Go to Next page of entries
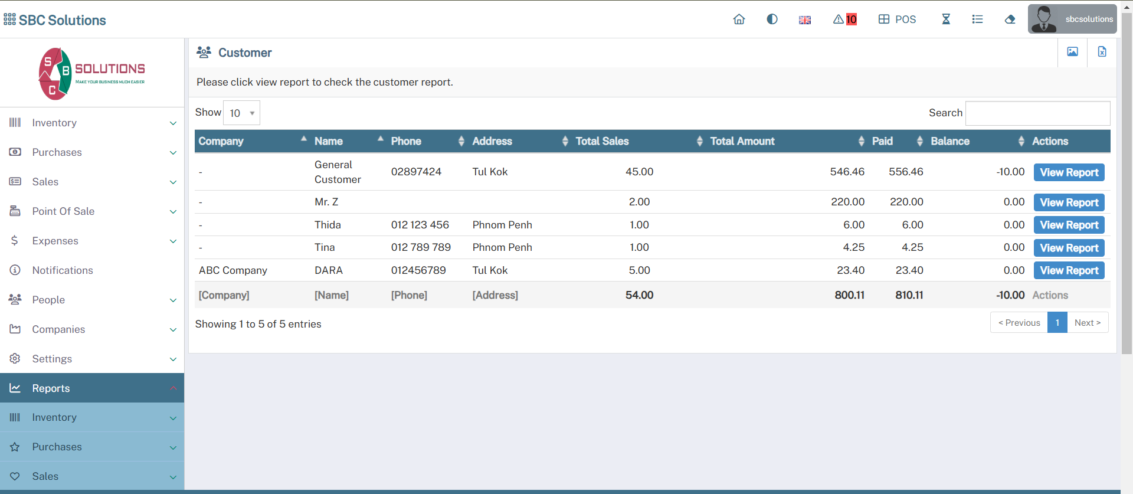The width and height of the screenshot is (1133, 494). [1087, 323]
